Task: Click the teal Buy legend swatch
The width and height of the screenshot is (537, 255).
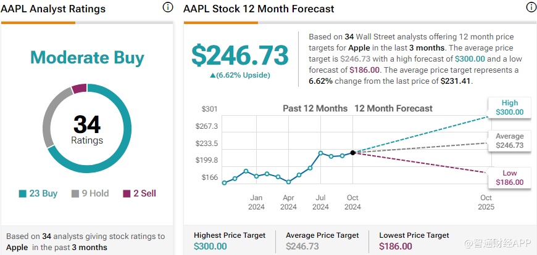Action: pos(23,193)
